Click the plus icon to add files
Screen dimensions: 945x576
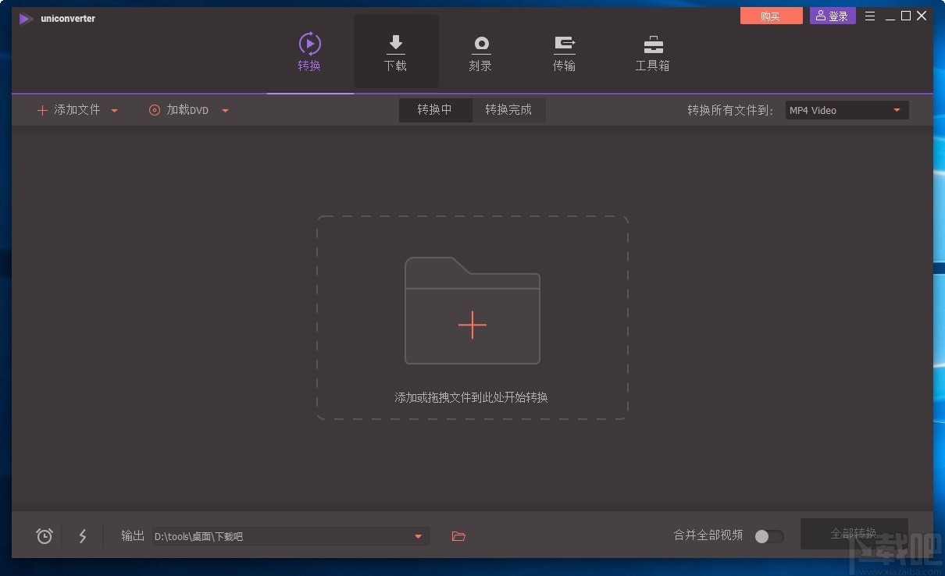tap(472, 325)
